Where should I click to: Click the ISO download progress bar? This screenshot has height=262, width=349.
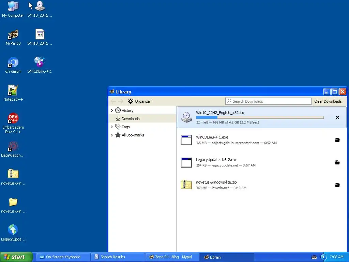point(260,117)
